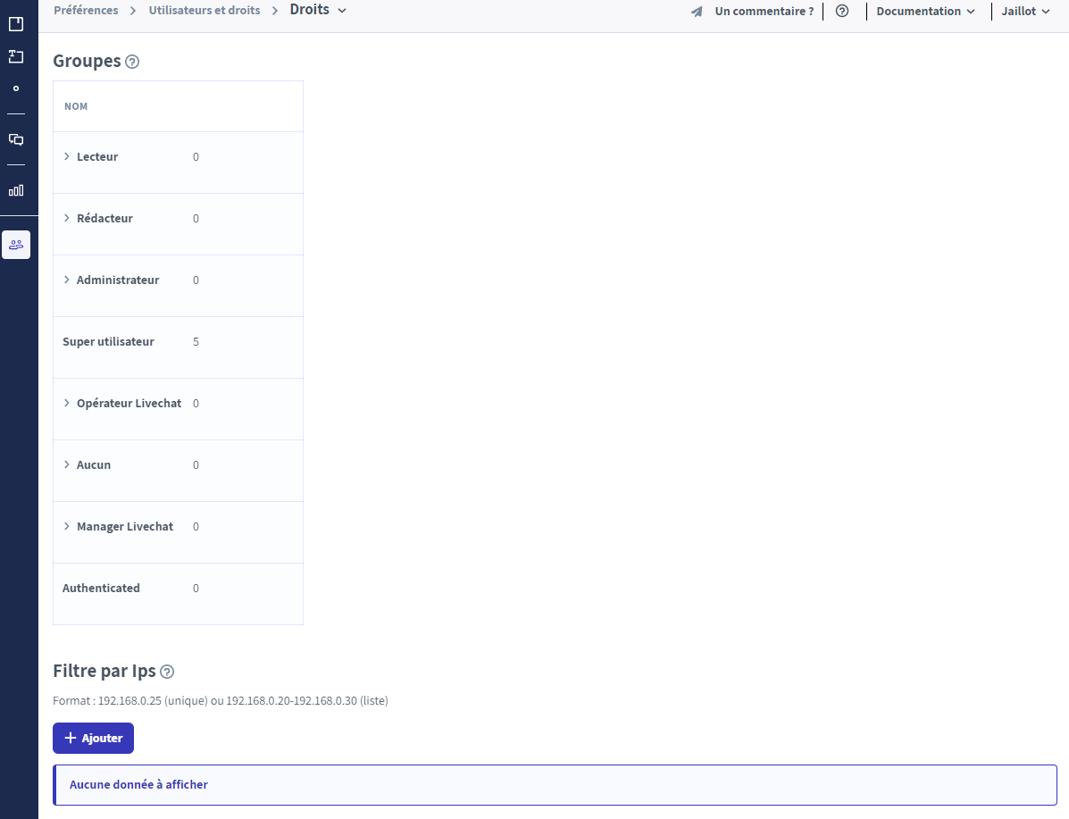Viewport: 1069px width, 819px height.
Task: Open the Documentation dropdown menu
Action: pyautogui.click(x=924, y=12)
